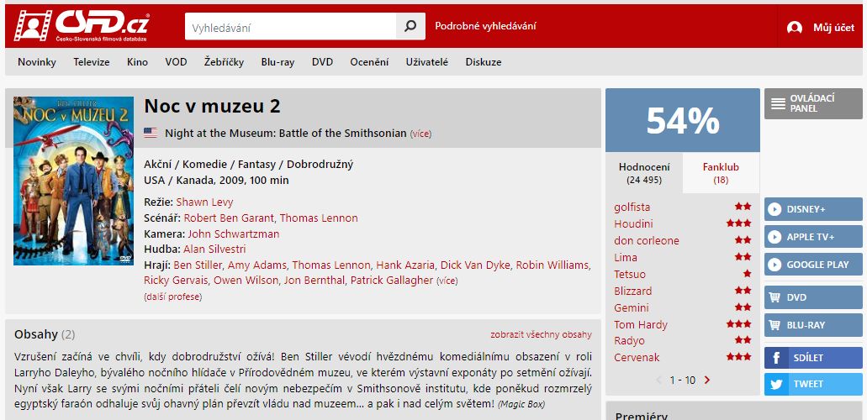
Task: Click the search field Vyhledávání
Action: (291, 27)
